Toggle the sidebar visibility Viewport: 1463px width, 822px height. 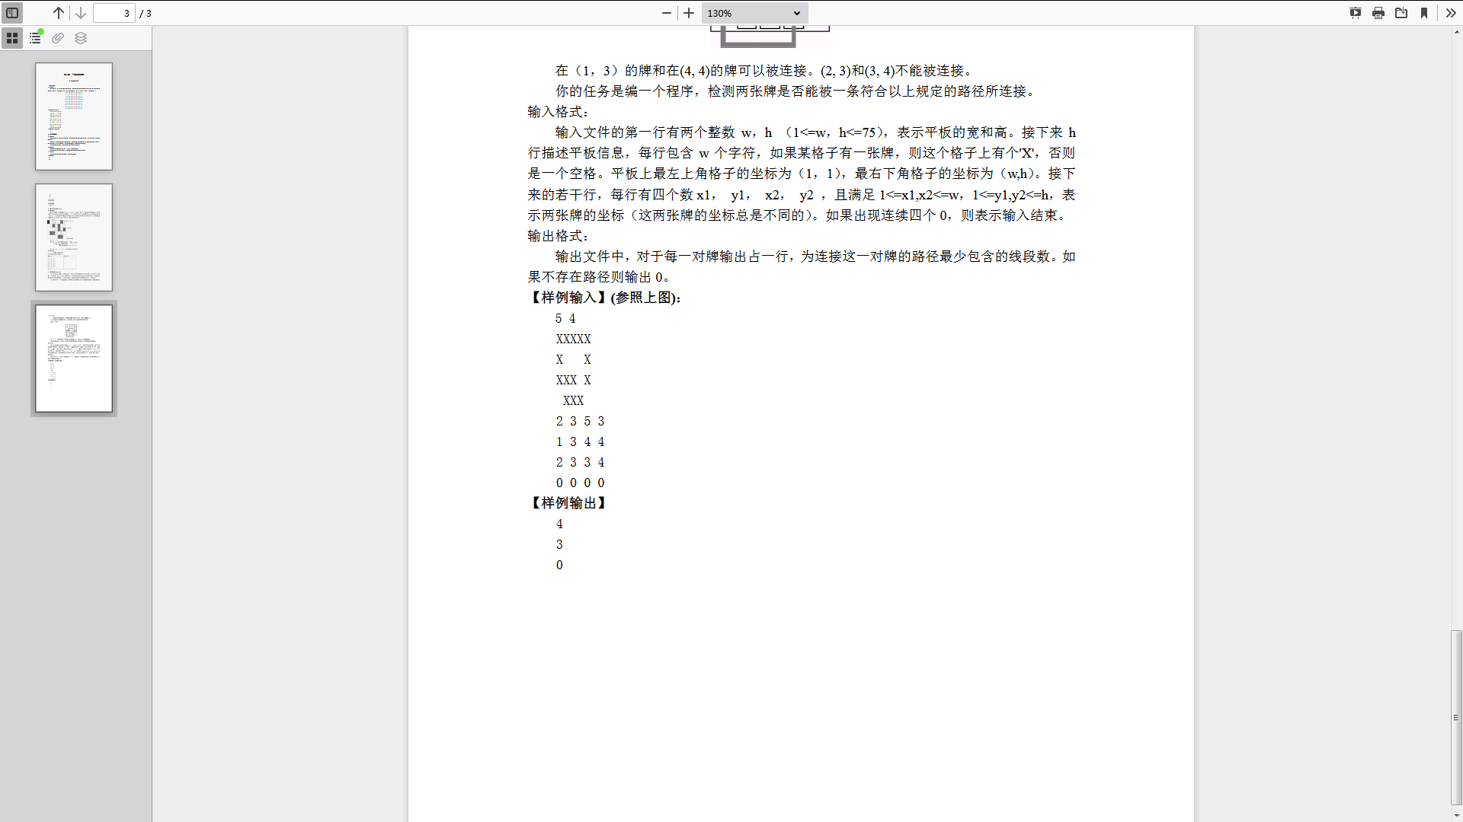click(11, 12)
